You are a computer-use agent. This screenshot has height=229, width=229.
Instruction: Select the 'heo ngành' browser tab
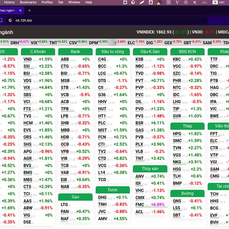coord(12,11)
